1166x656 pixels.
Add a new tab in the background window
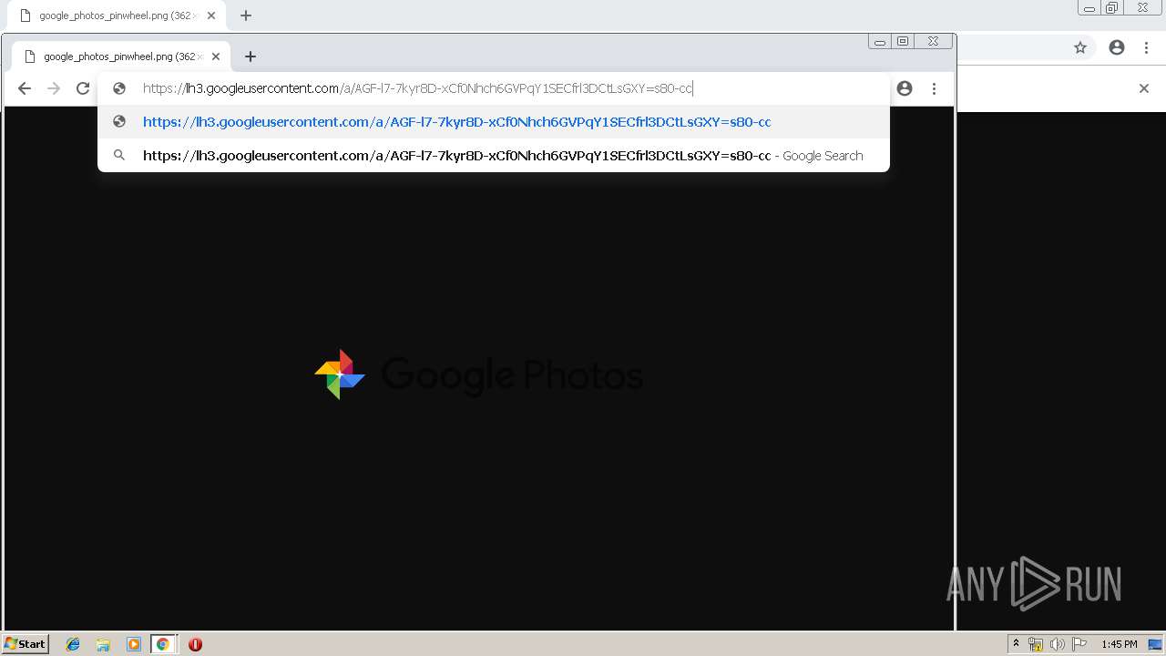coord(246,15)
